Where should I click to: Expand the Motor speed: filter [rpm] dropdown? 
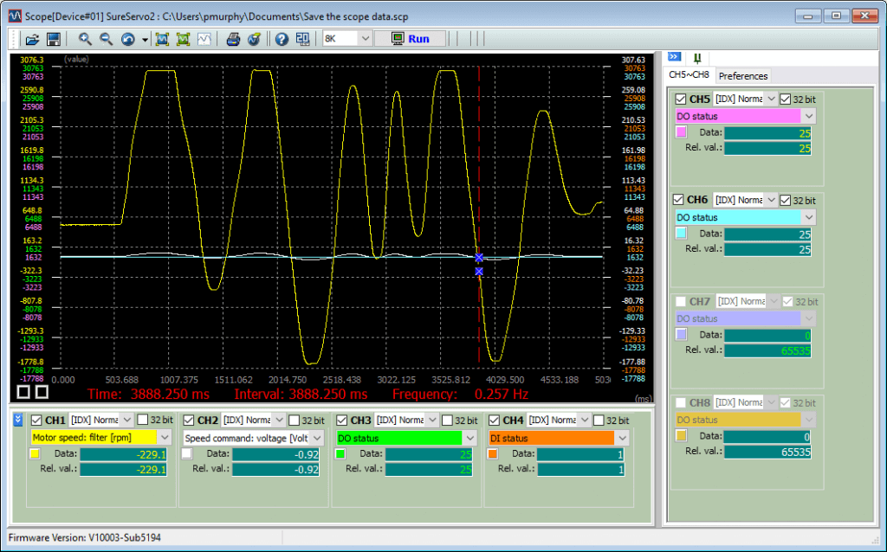165,438
